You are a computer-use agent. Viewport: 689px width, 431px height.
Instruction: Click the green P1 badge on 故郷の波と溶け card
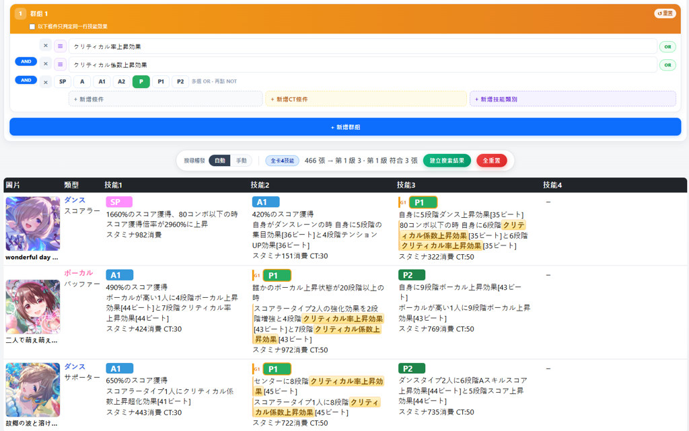[x=277, y=369]
